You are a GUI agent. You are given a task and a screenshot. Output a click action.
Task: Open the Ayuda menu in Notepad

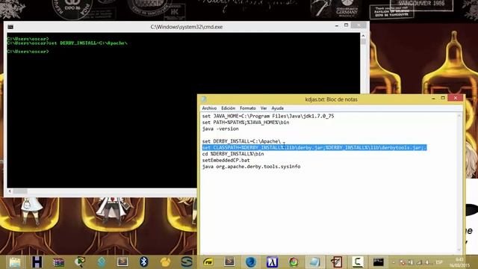[277, 108]
